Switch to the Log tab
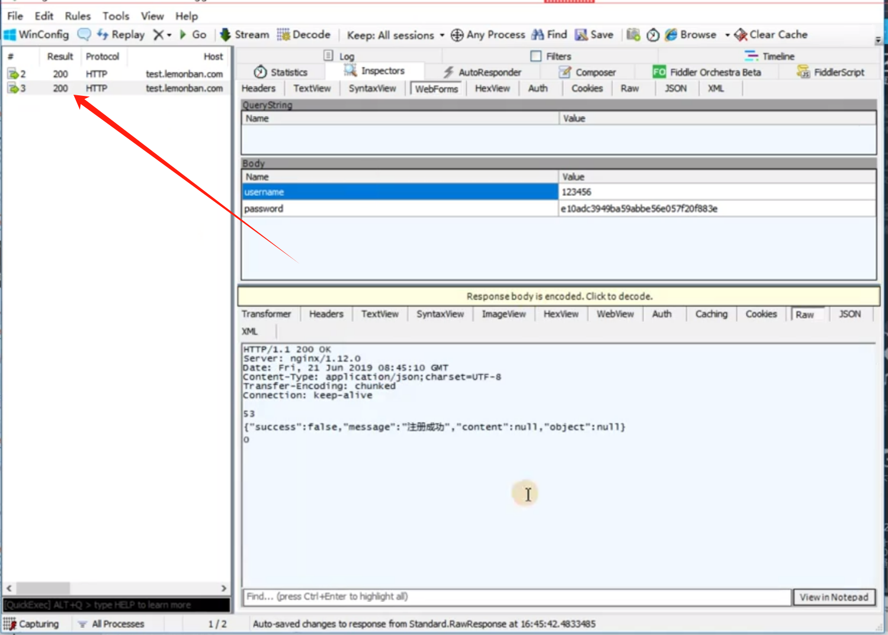Image resolution: width=888 pixels, height=635 pixels. [x=339, y=56]
